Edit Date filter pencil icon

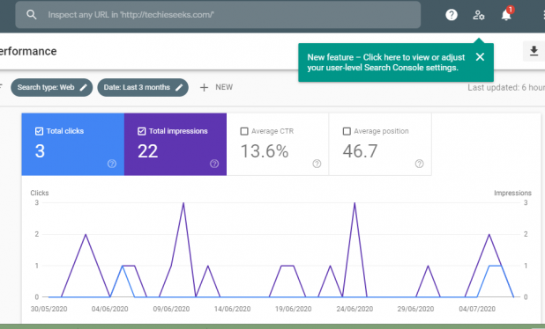click(179, 87)
